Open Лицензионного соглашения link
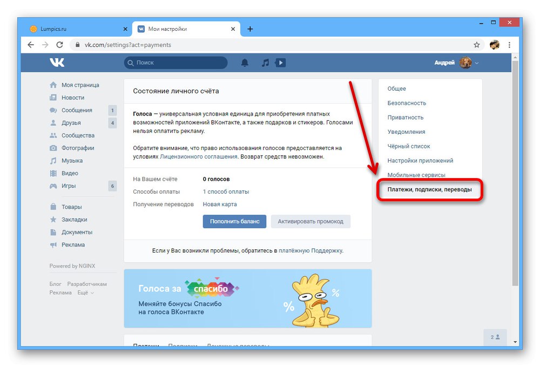The image size is (540, 367). click(199, 157)
